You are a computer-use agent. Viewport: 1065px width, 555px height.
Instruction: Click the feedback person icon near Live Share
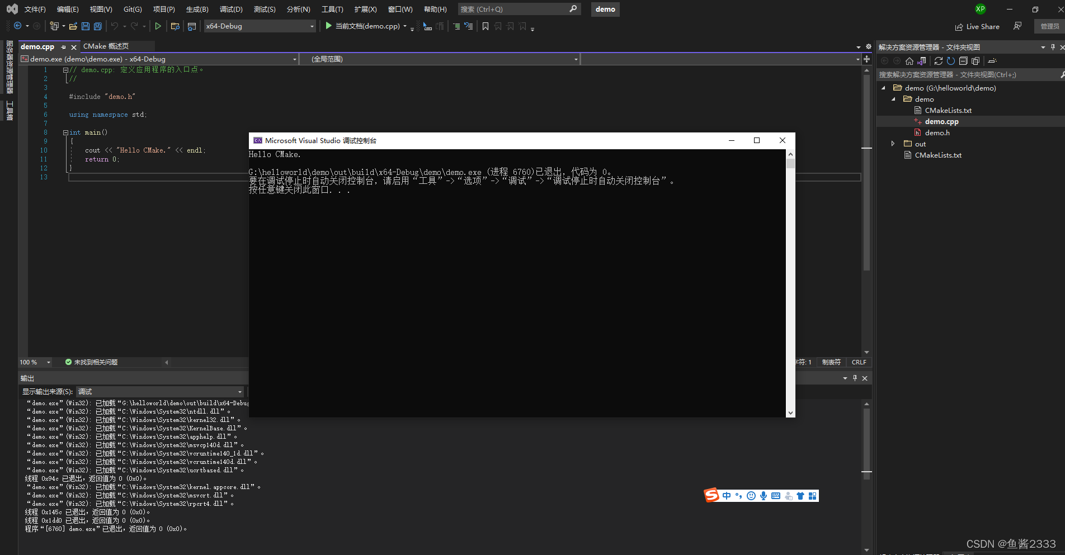(1017, 26)
